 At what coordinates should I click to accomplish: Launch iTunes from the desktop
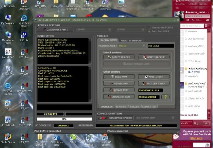click(x=8, y=104)
